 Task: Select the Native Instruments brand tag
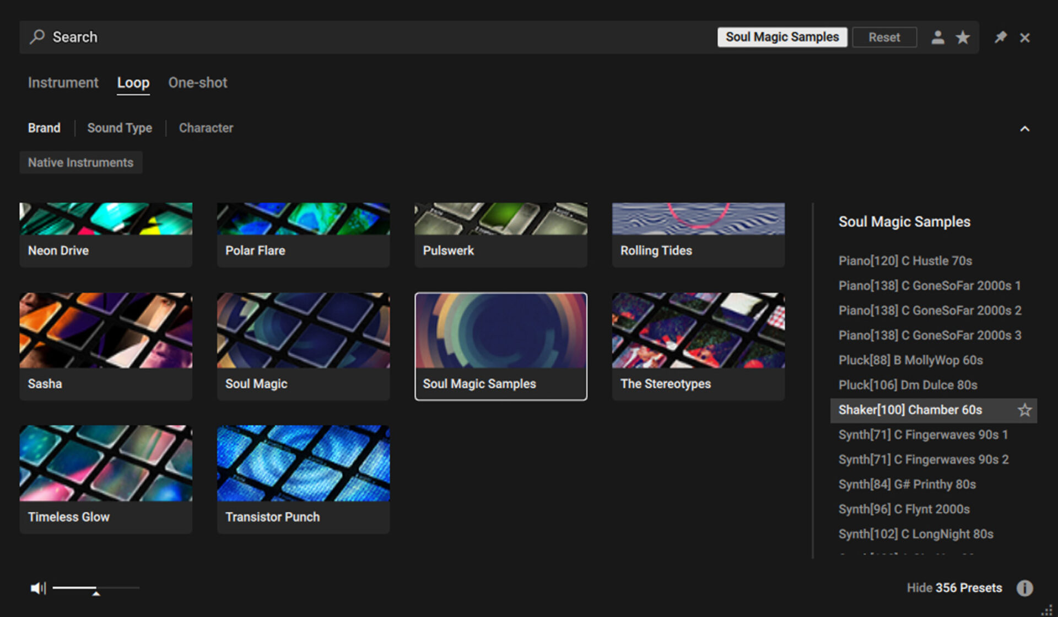(x=80, y=163)
